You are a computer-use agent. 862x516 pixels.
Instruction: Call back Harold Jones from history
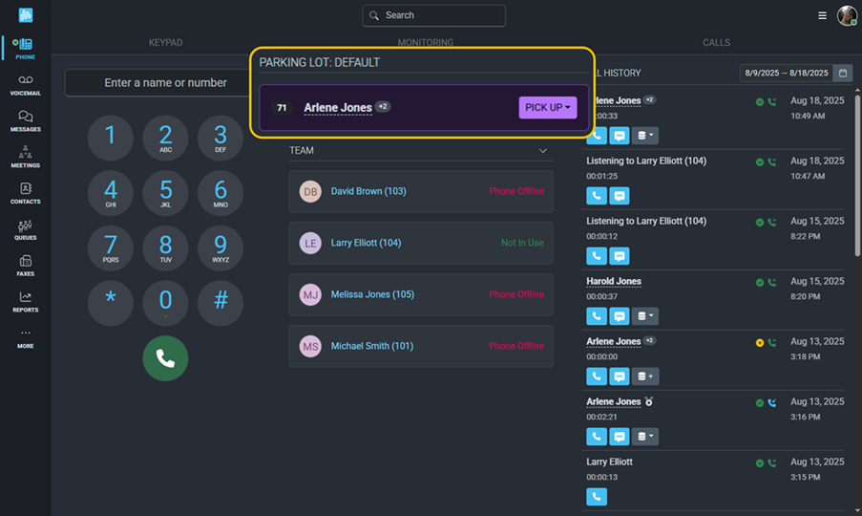(x=596, y=316)
